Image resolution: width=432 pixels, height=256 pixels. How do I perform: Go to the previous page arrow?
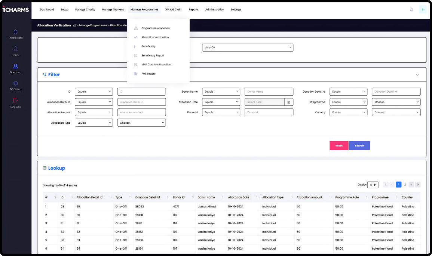point(392,185)
